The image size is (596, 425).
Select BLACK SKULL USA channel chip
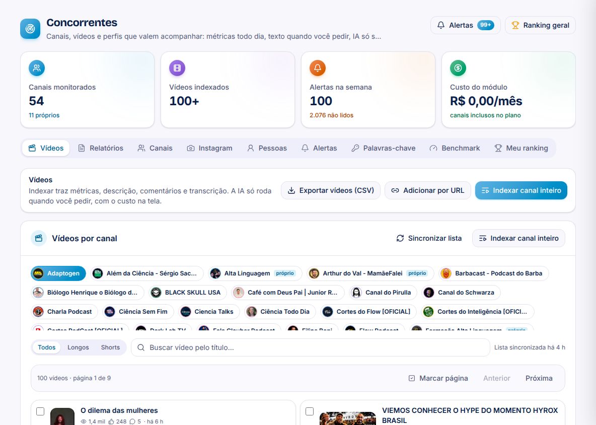point(188,293)
